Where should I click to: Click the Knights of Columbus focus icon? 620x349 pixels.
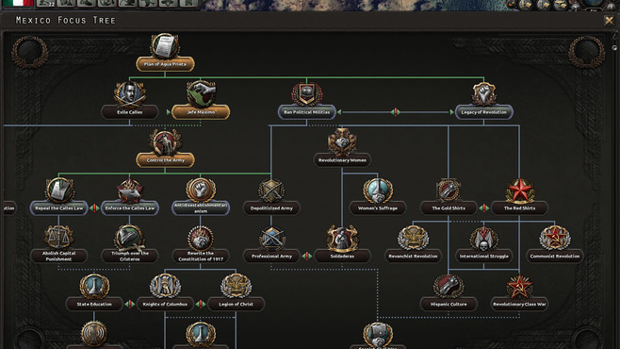pos(165,286)
